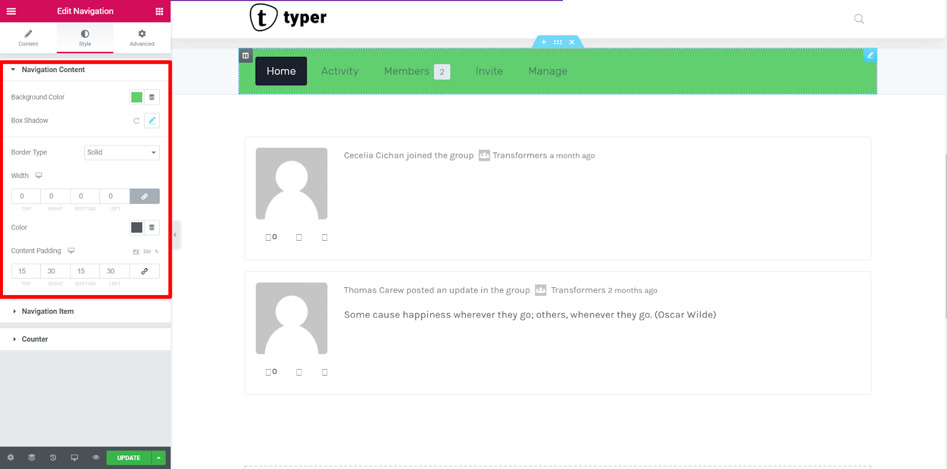
Task: Switch to the Content tab
Action: click(x=28, y=38)
